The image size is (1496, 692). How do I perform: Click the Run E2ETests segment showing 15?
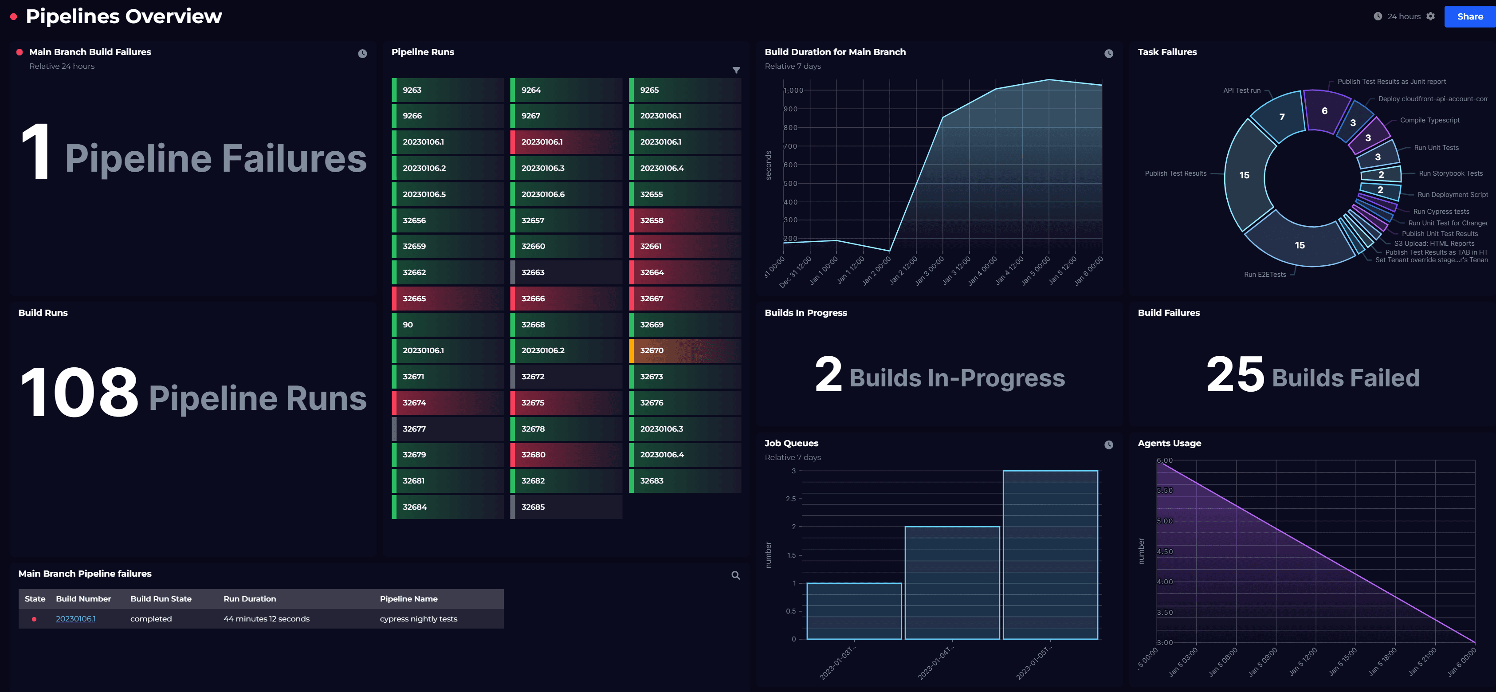coord(1299,244)
